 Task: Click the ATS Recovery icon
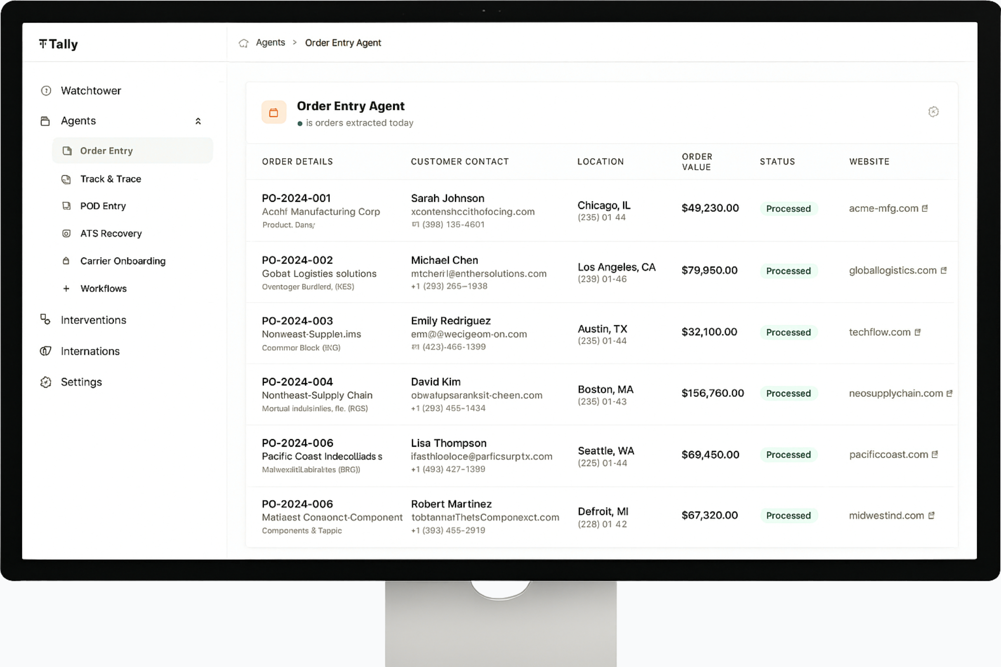coord(66,234)
